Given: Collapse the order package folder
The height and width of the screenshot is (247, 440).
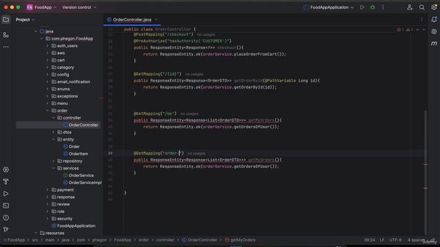Looking at the screenshot, I should (x=47, y=110).
